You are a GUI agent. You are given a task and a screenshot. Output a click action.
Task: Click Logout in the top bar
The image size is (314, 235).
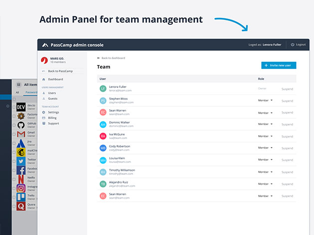298,45
